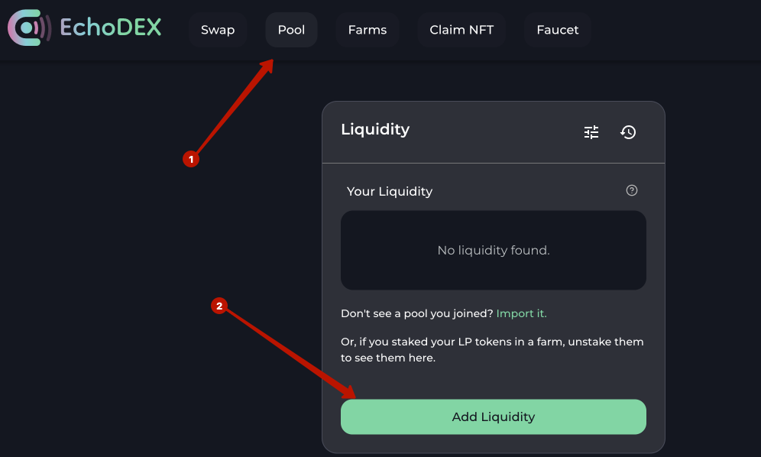Open the Farms page
The height and width of the screenshot is (457, 761).
[368, 31]
